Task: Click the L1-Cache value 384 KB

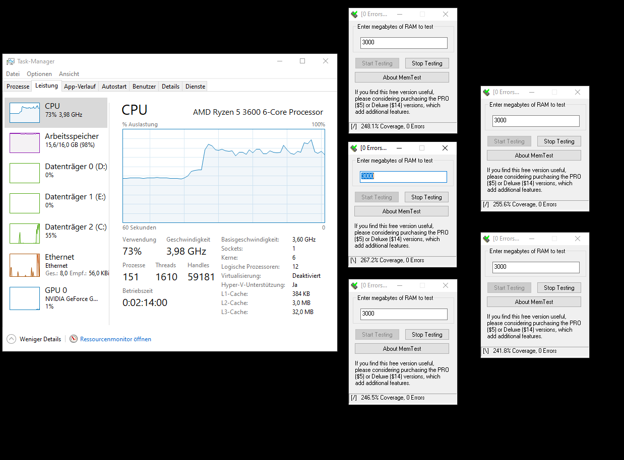Action: (302, 294)
